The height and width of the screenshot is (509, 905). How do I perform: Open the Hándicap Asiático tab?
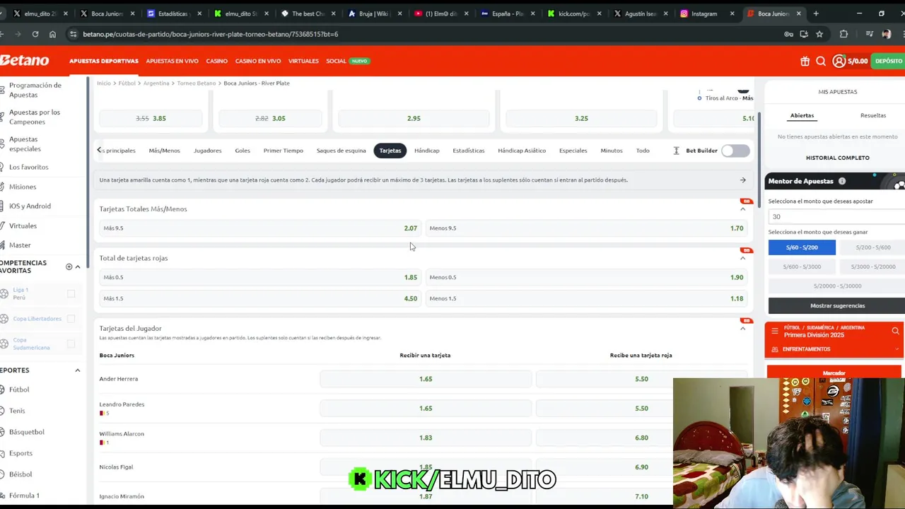522,151
